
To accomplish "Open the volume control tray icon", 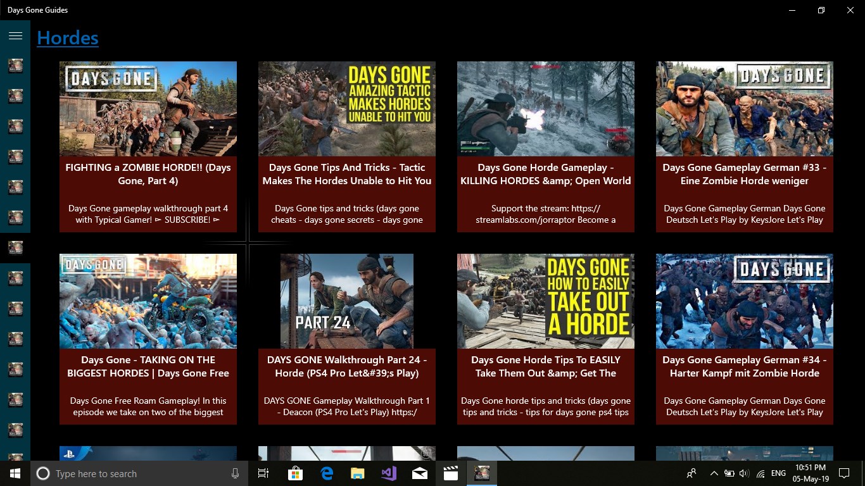I will pyautogui.click(x=744, y=473).
